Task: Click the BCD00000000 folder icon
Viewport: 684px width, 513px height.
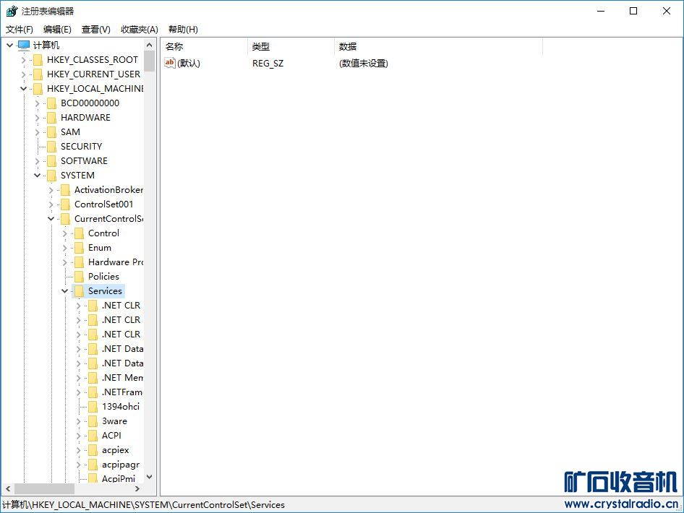Action: [51, 103]
